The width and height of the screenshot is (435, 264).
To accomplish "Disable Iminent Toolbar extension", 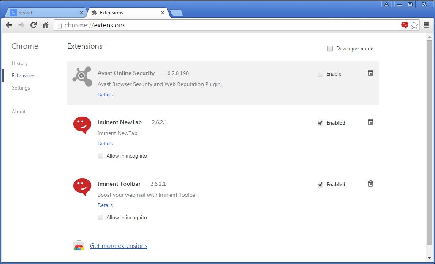I will tap(320, 184).
